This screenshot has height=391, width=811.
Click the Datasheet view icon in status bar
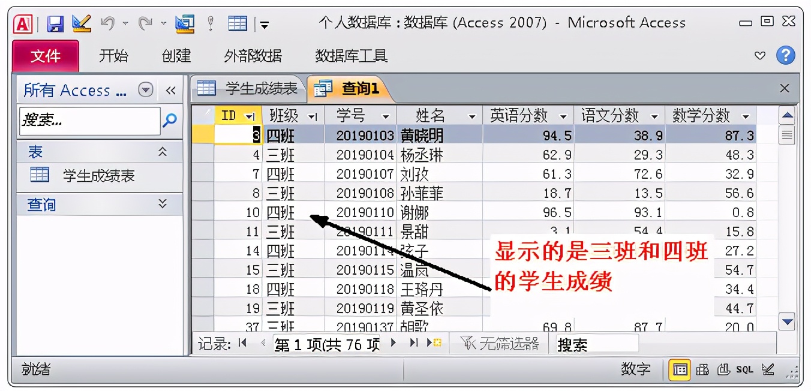[x=680, y=371]
